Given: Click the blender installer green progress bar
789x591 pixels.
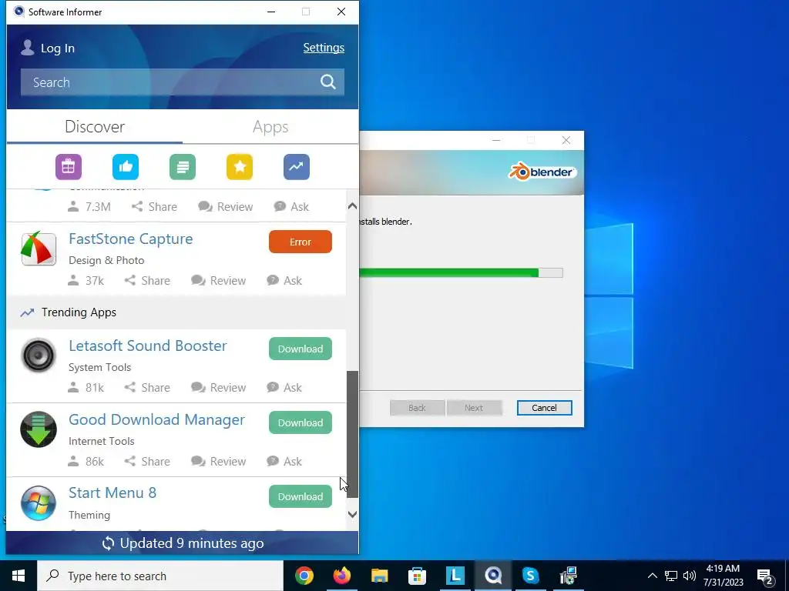Looking at the screenshot, I should pyautogui.click(x=461, y=273).
